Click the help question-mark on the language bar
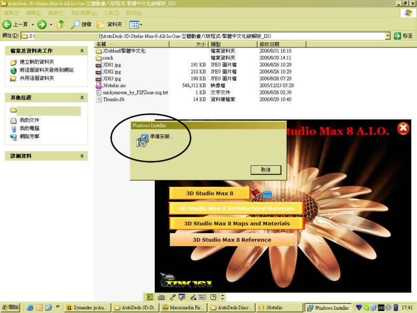The height and width of the screenshot is (313, 417). [x=213, y=297]
